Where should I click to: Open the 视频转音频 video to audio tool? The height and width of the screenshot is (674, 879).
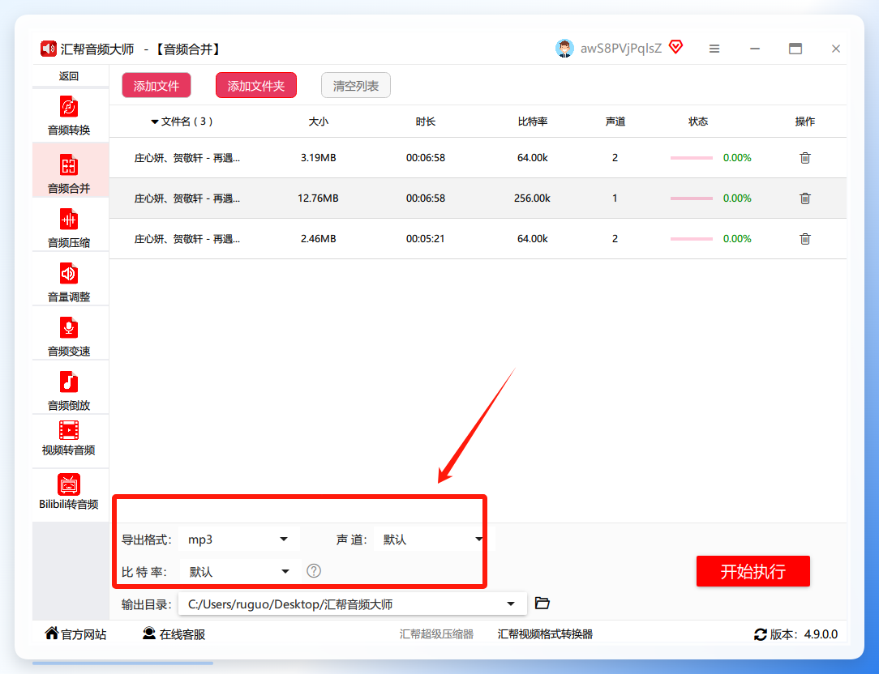pos(69,439)
